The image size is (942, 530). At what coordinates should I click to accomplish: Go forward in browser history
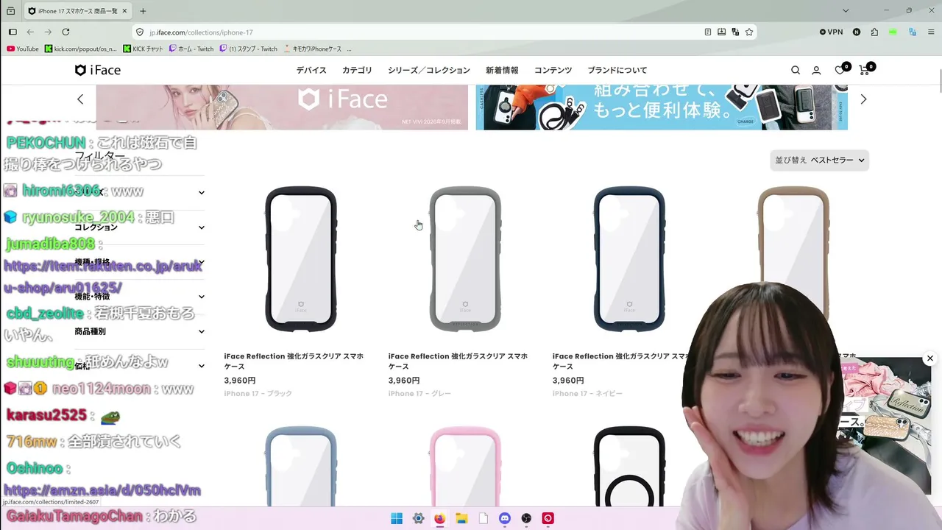48,32
